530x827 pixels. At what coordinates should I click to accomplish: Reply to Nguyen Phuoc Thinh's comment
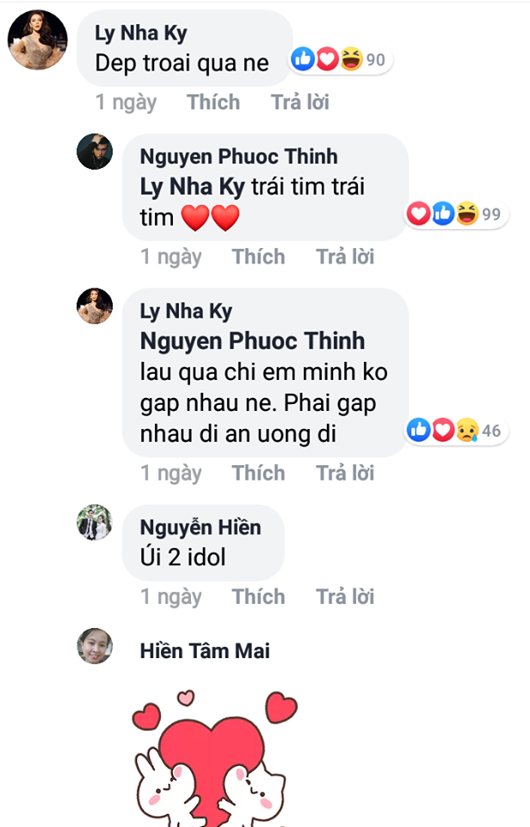point(345,257)
